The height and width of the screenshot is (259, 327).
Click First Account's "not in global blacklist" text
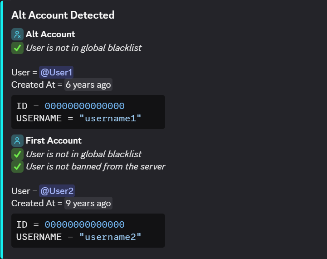(x=83, y=154)
